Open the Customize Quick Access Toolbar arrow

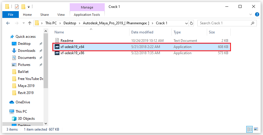point(29,7)
